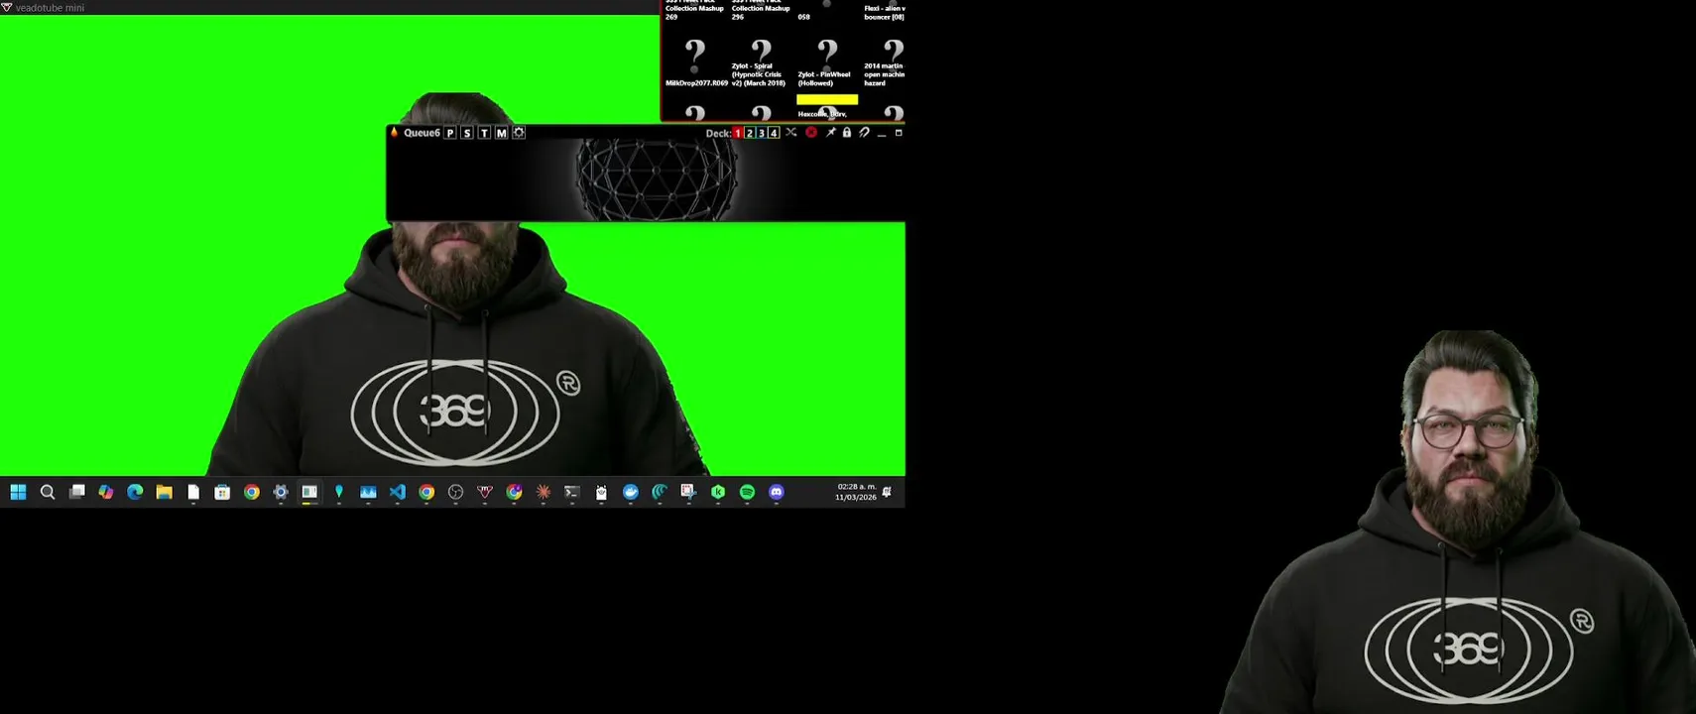Launch Copilot from the taskbar
The image size is (1696, 714).
105,492
